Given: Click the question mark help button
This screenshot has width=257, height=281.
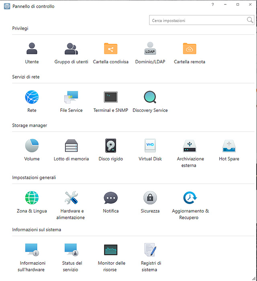Looking at the screenshot, I should pos(213,4).
